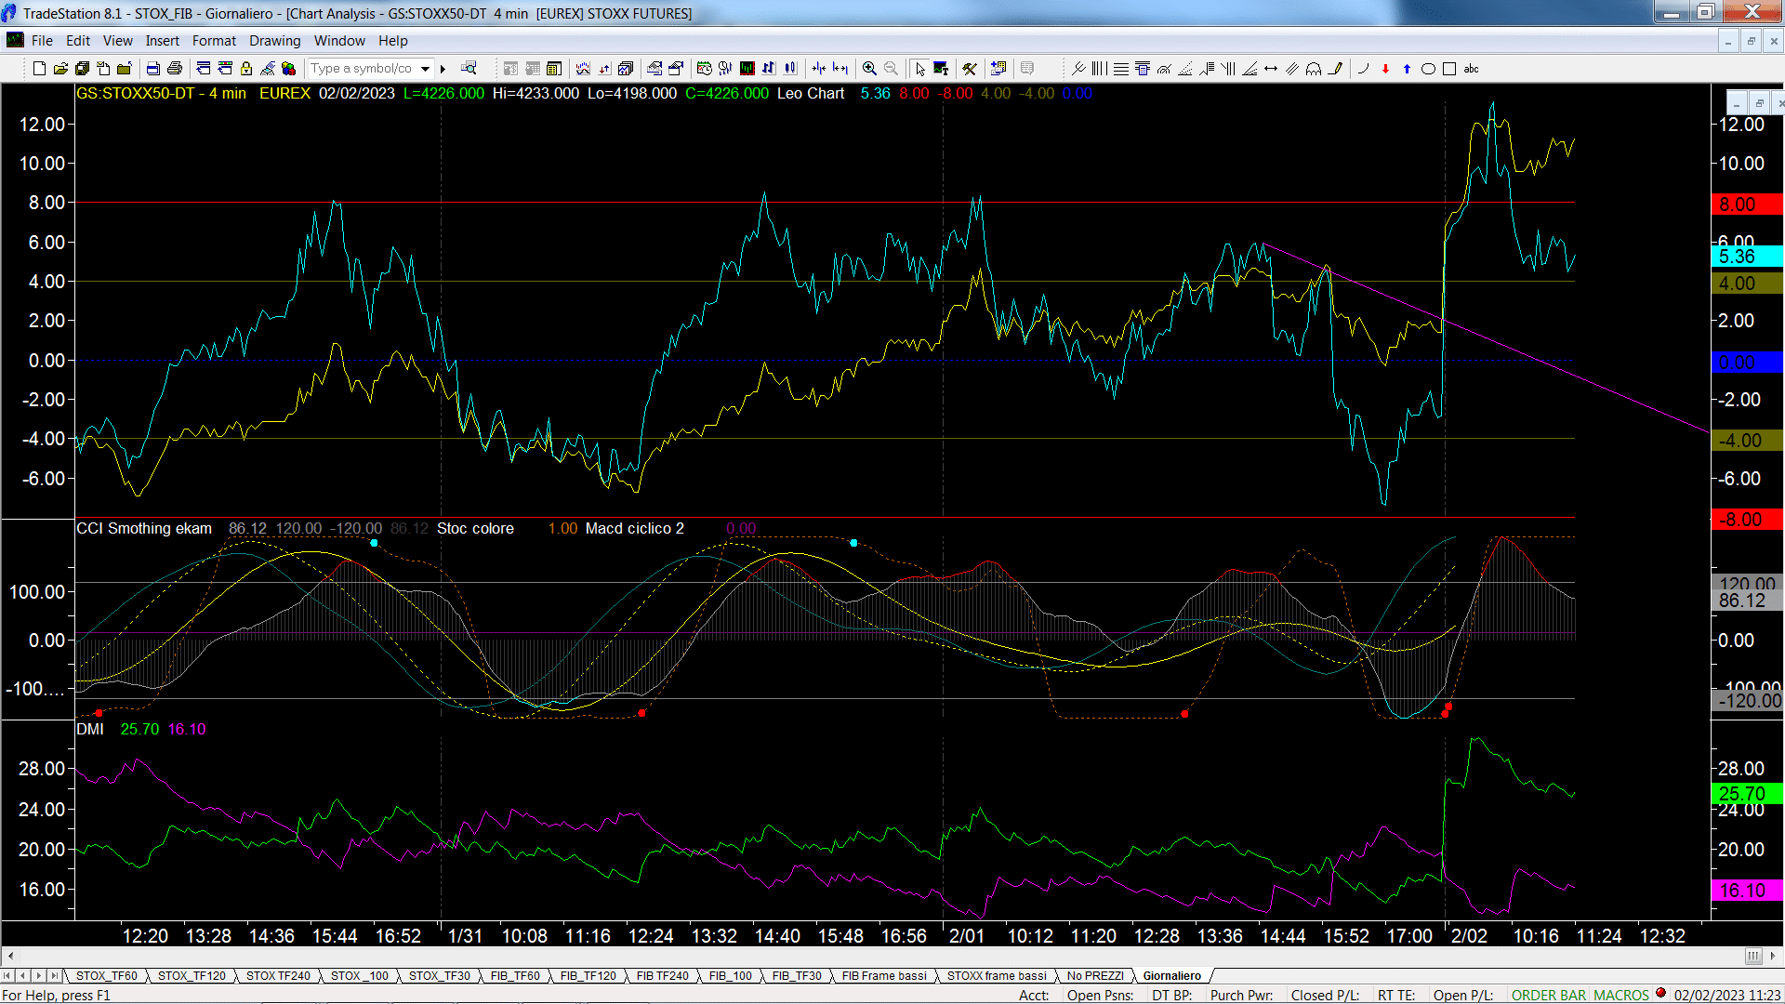1785x1004 pixels.
Task: Select the horizontal lines drawing tool
Action: 1121,68
